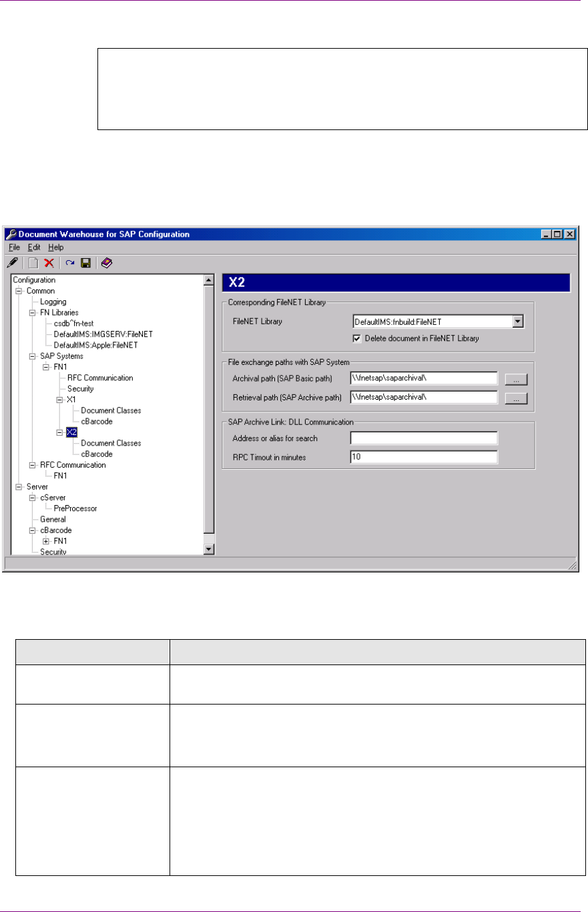The height and width of the screenshot is (912, 588).
Task: Collapse the FN1 node under SAP Systems
Action: (x=45, y=367)
